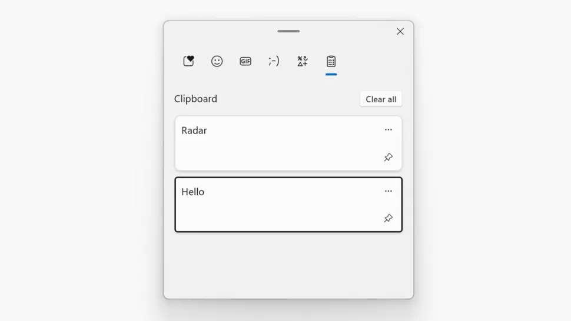Click the Clear all button
The height and width of the screenshot is (321, 571).
(x=381, y=99)
